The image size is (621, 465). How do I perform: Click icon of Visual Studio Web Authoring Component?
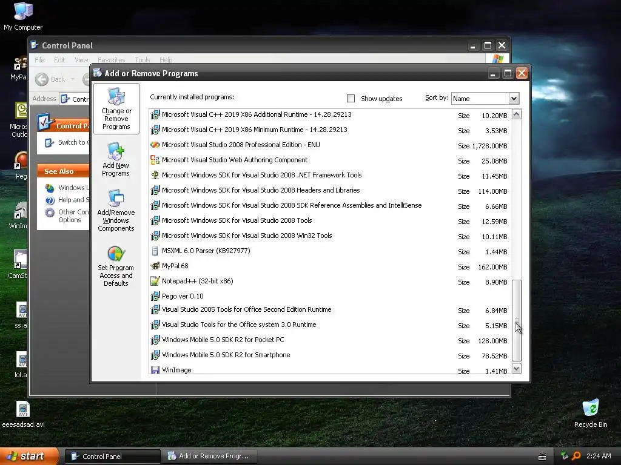[155, 160]
